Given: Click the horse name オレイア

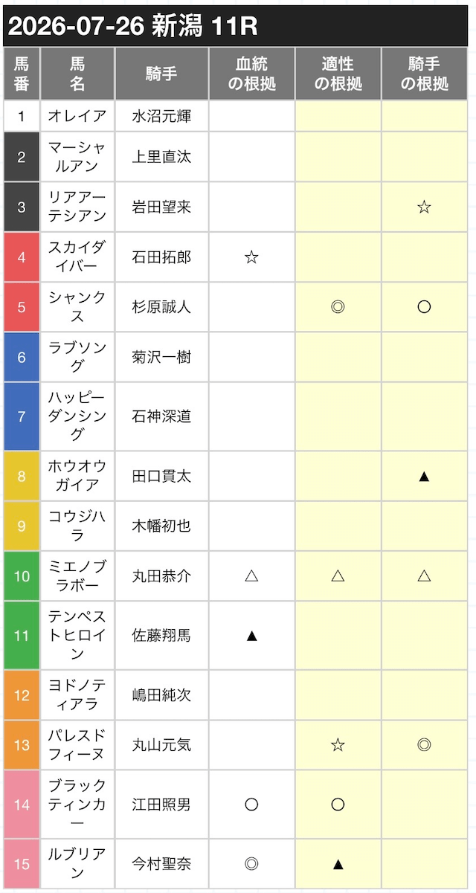Looking at the screenshot, I should (77, 116).
